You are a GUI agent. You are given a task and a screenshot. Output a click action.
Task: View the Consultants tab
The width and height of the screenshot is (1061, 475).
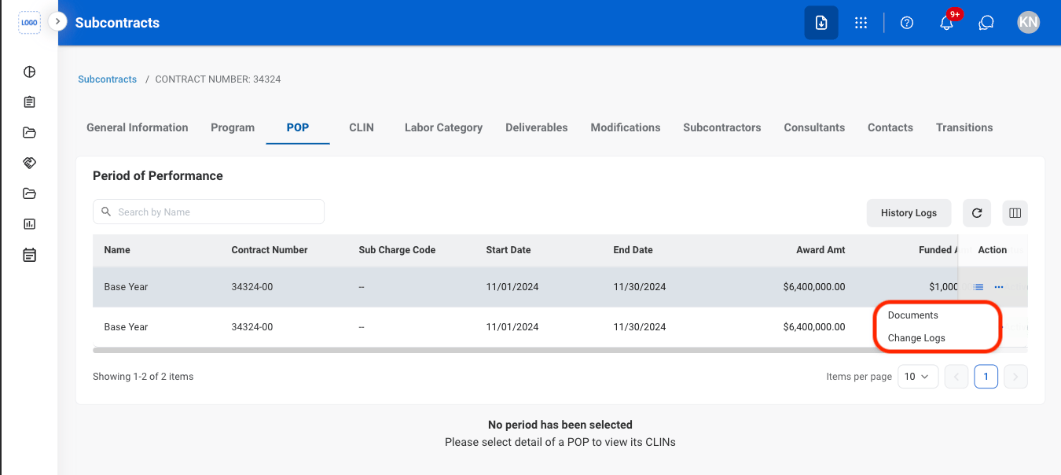pos(814,127)
